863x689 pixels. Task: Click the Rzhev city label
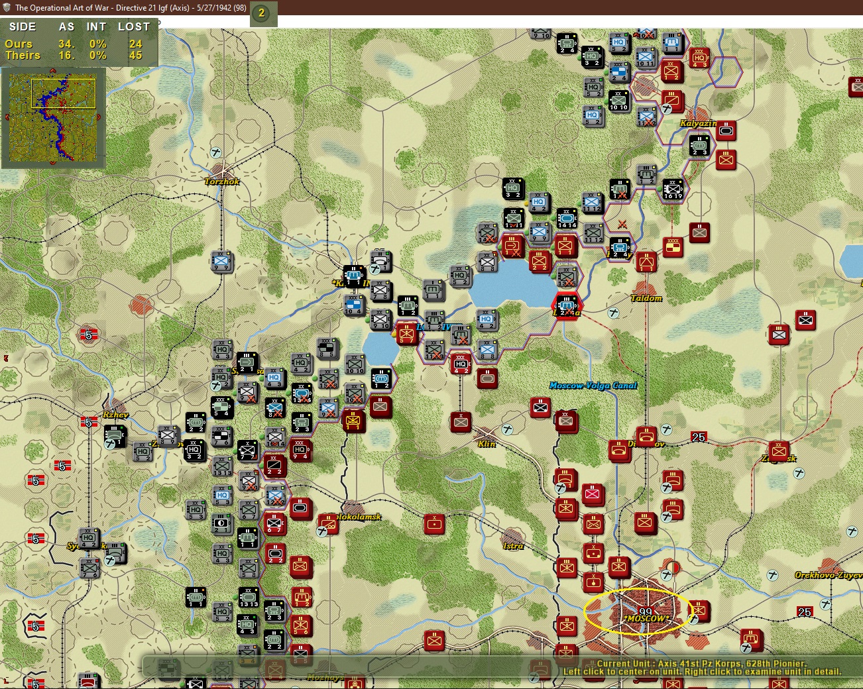[x=116, y=415]
